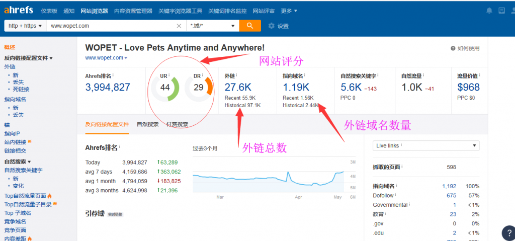Open the *.域/* mode dropdown
Screen dimensions: 515x241
[x=213, y=26]
